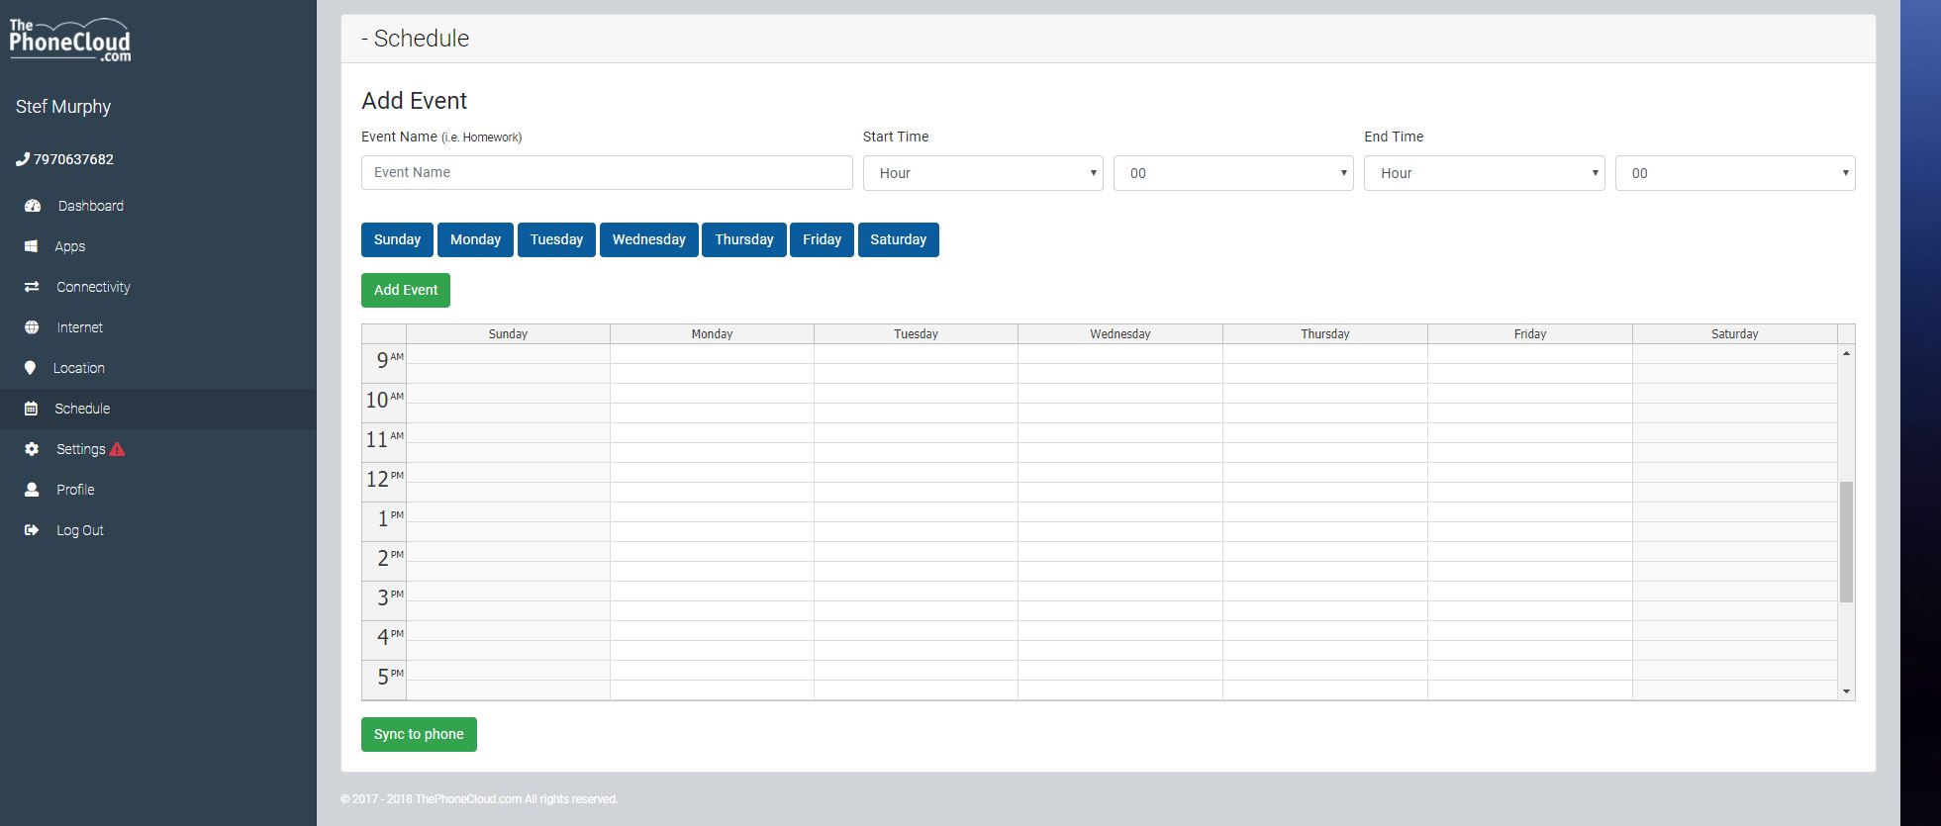Click the Settings gear icon
This screenshot has width=1941, height=826.
tap(32, 449)
